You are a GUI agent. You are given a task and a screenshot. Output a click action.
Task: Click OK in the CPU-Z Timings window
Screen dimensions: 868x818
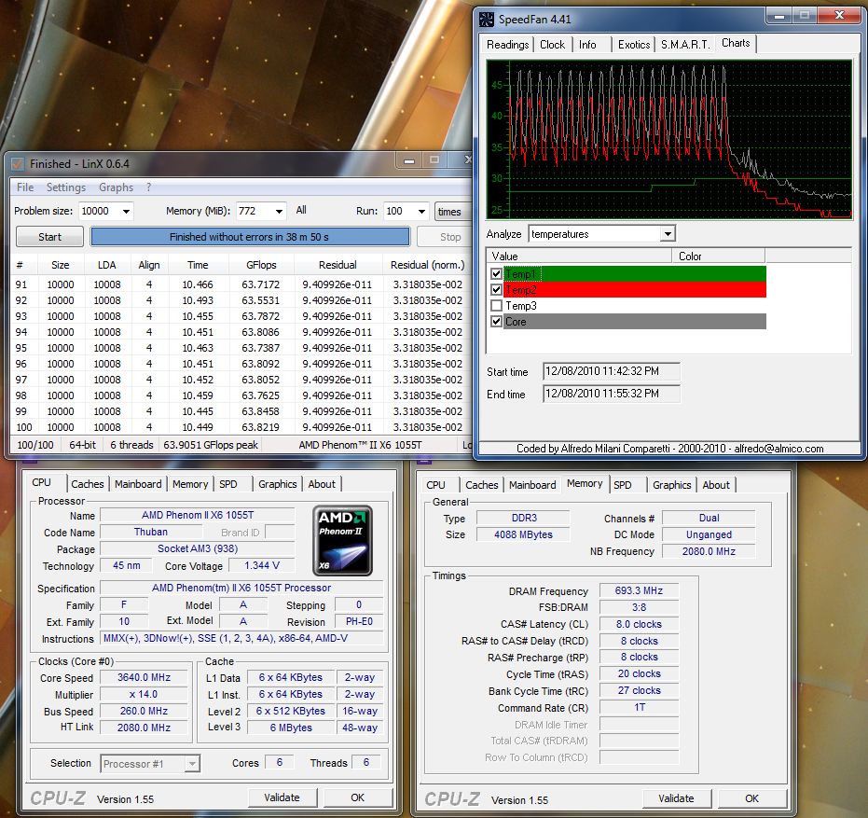point(751,798)
